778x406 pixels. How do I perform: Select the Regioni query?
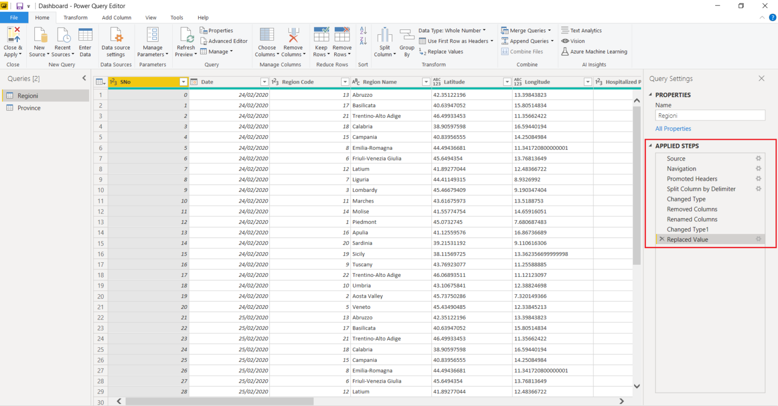click(45, 96)
